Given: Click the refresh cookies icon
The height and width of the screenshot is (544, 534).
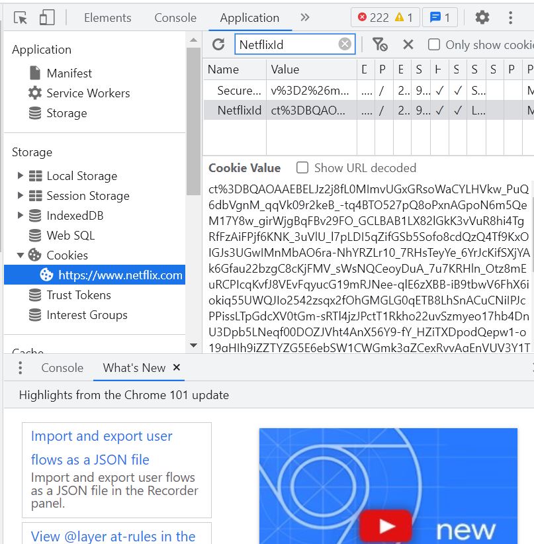Looking at the screenshot, I should tap(218, 44).
